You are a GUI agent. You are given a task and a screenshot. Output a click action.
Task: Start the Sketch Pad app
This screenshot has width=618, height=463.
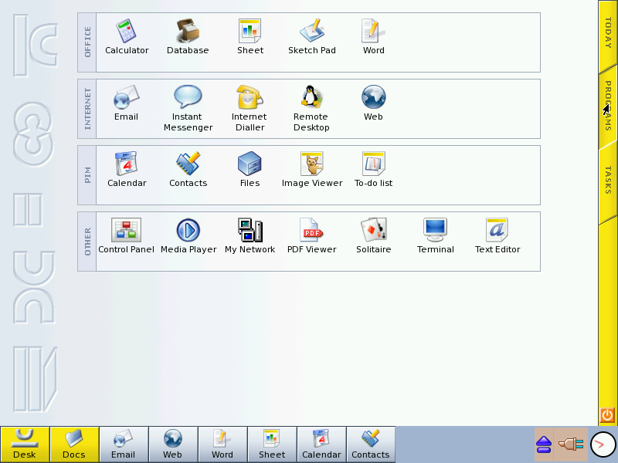click(312, 36)
